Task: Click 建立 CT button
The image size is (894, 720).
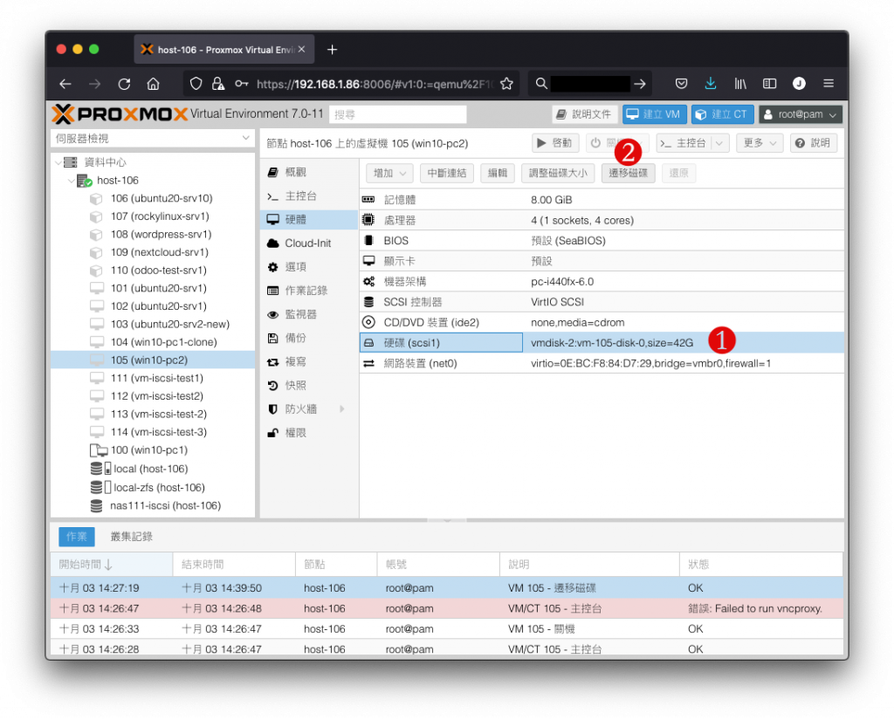Action: point(722,114)
